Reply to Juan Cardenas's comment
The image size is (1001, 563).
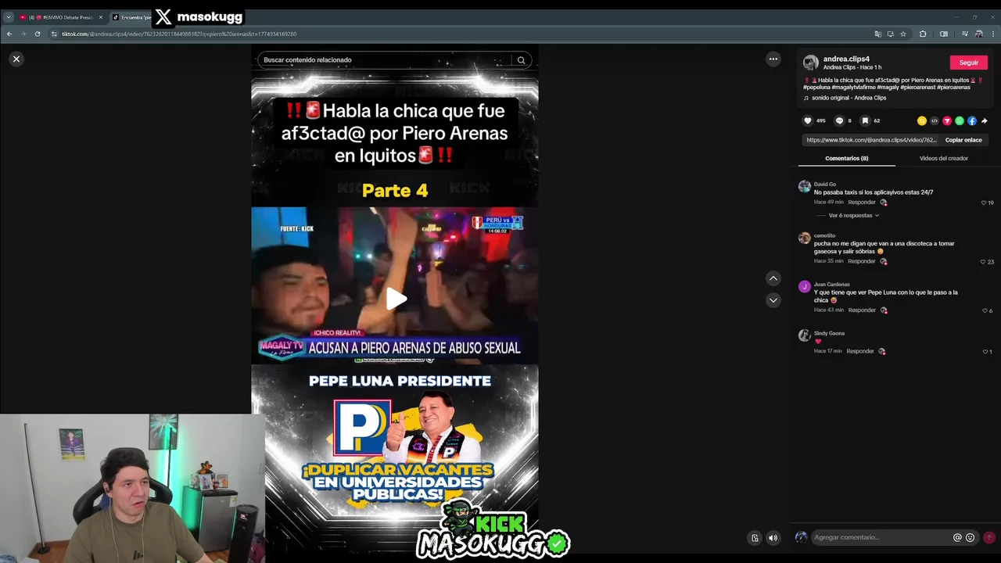[862, 310]
